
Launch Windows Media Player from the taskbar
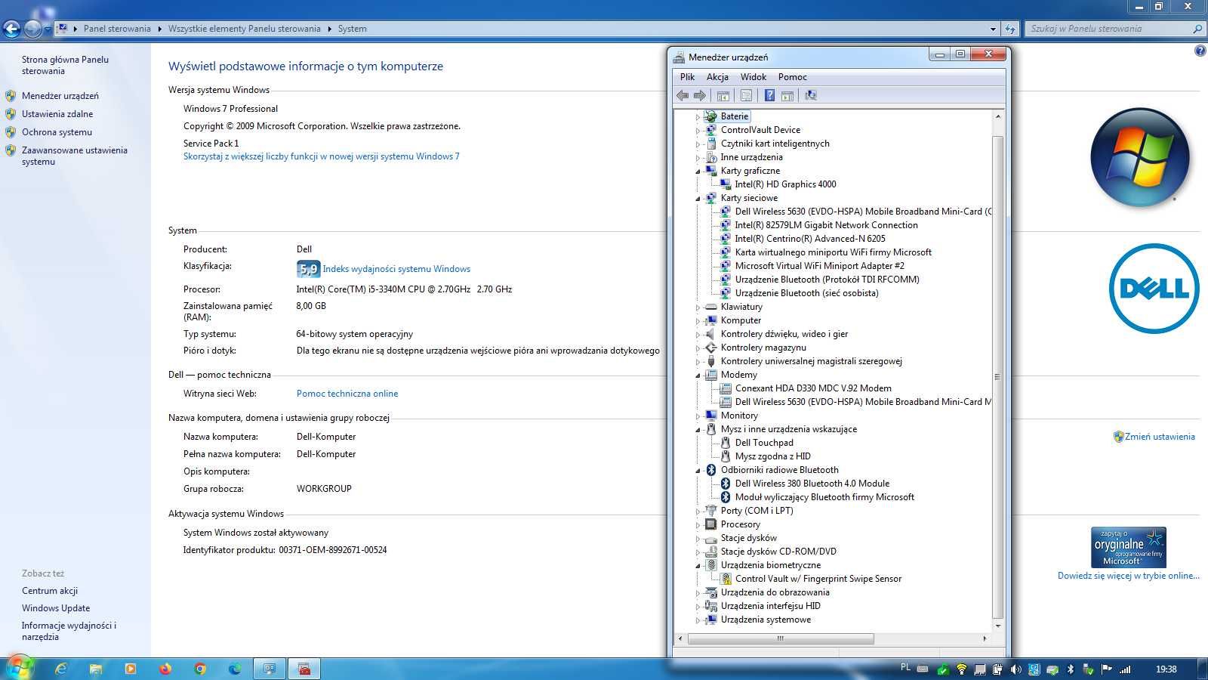coord(131,669)
